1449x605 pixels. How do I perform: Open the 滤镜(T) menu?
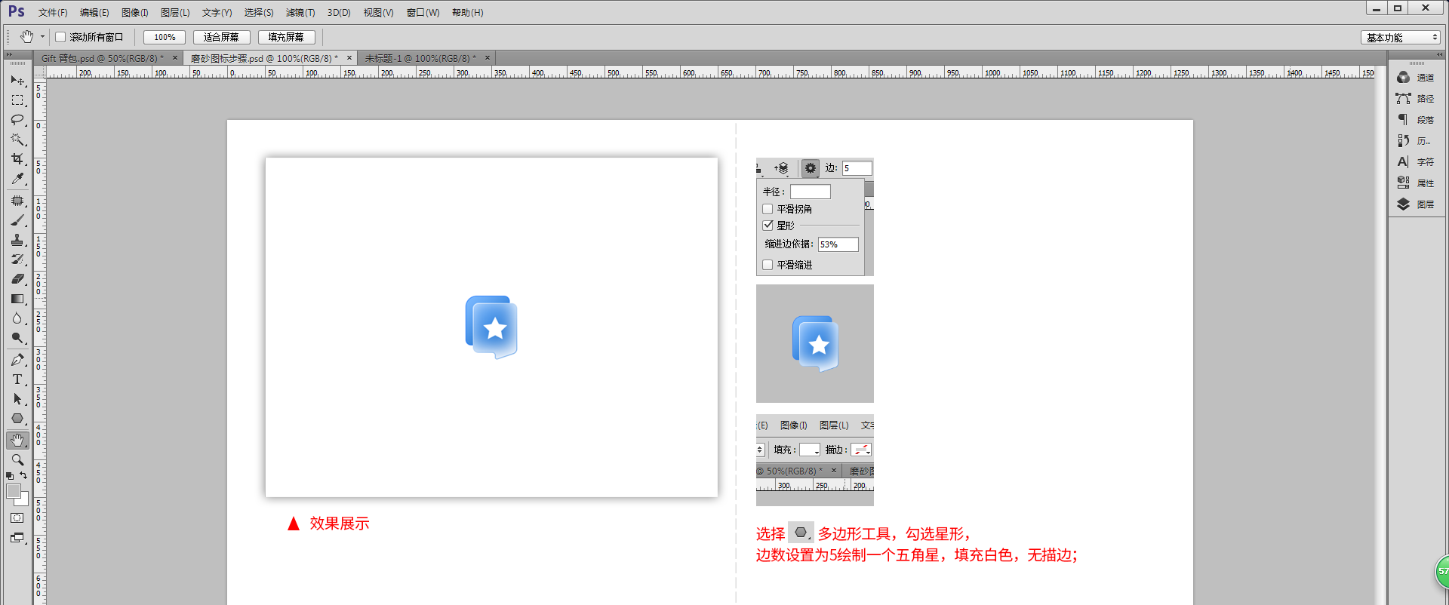click(x=300, y=13)
